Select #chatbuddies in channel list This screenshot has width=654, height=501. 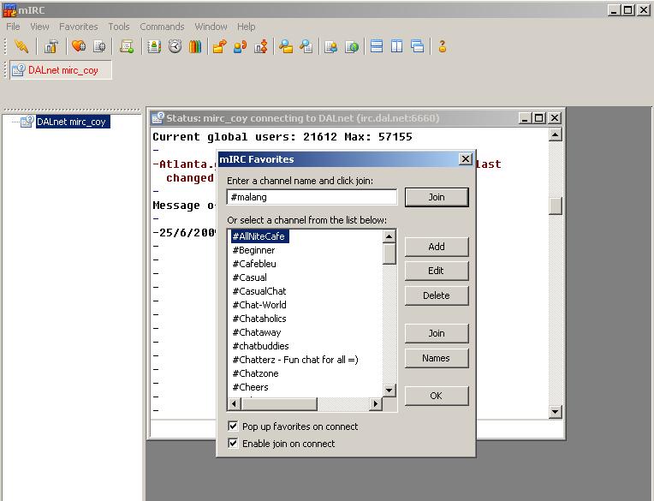(x=261, y=346)
